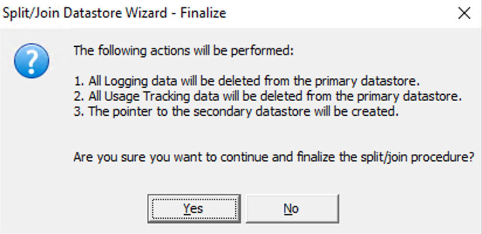Viewport: 482px width, 234px height.
Task: Click the secondary datastore pointer line
Action: [x=236, y=111]
